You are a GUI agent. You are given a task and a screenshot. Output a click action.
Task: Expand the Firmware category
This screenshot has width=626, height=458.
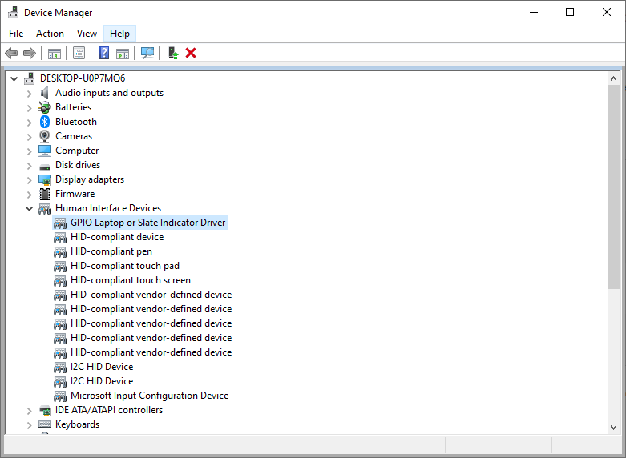(x=29, y=194)
